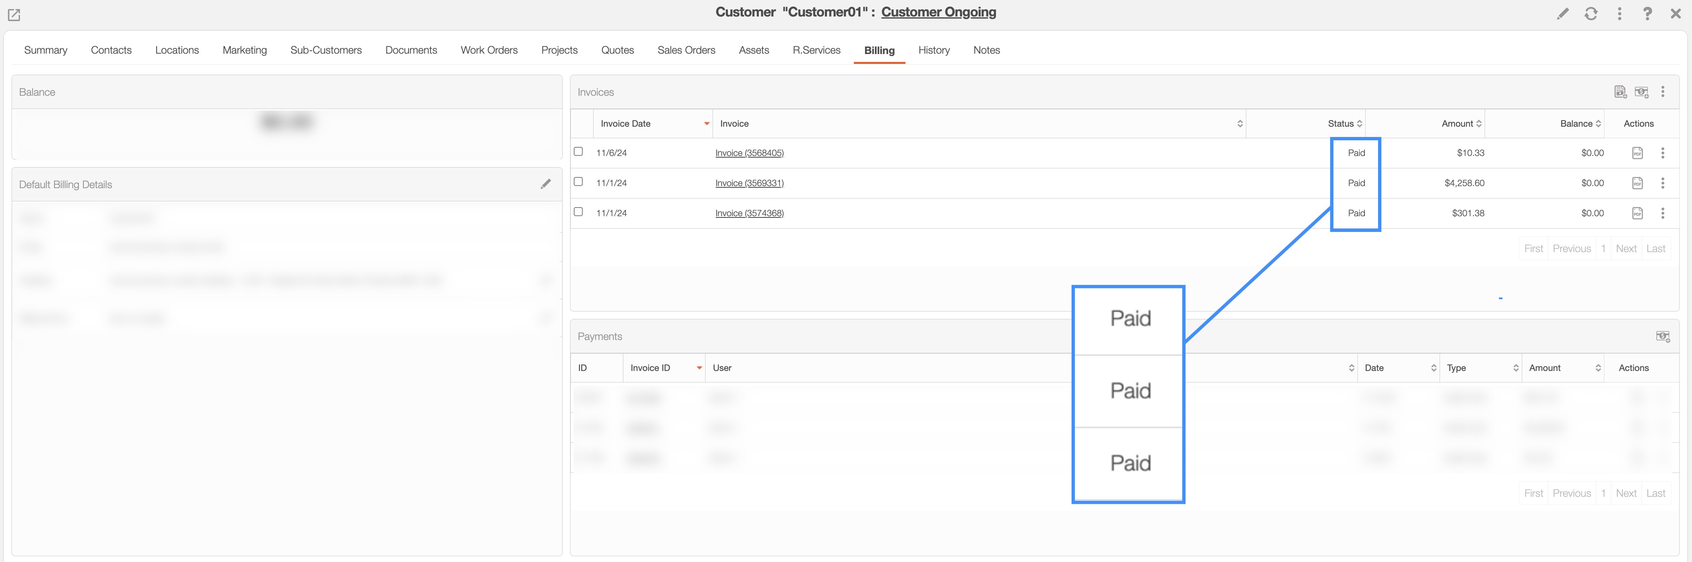Open Invoices panel three-dot options menu
The image size is (1692, 562).
[x=1662, y=92]
